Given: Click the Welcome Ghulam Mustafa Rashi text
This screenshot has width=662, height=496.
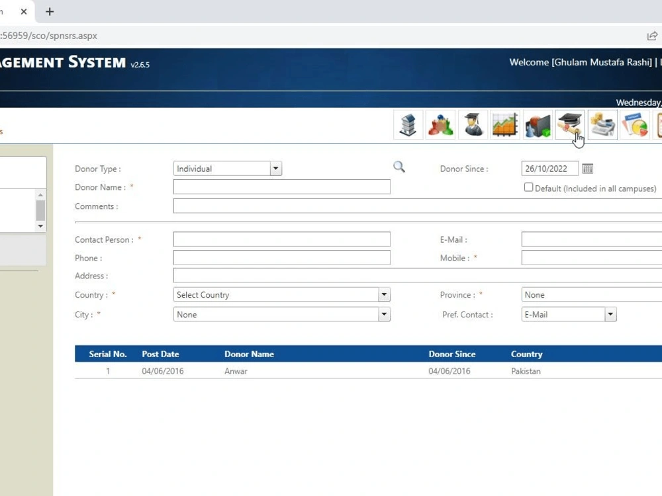Looking at the screenshot, I should [581, 62].
